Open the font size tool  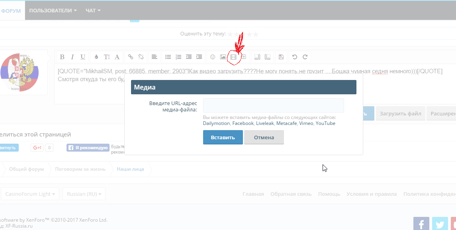click(x=107, y=57)
